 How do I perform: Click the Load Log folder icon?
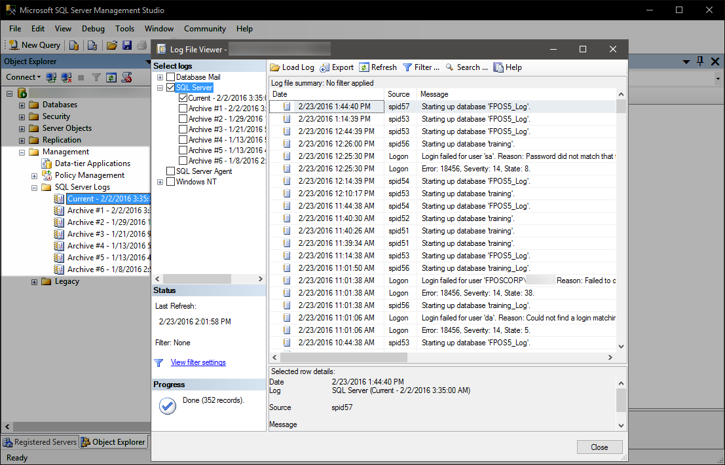click(275, 67)
